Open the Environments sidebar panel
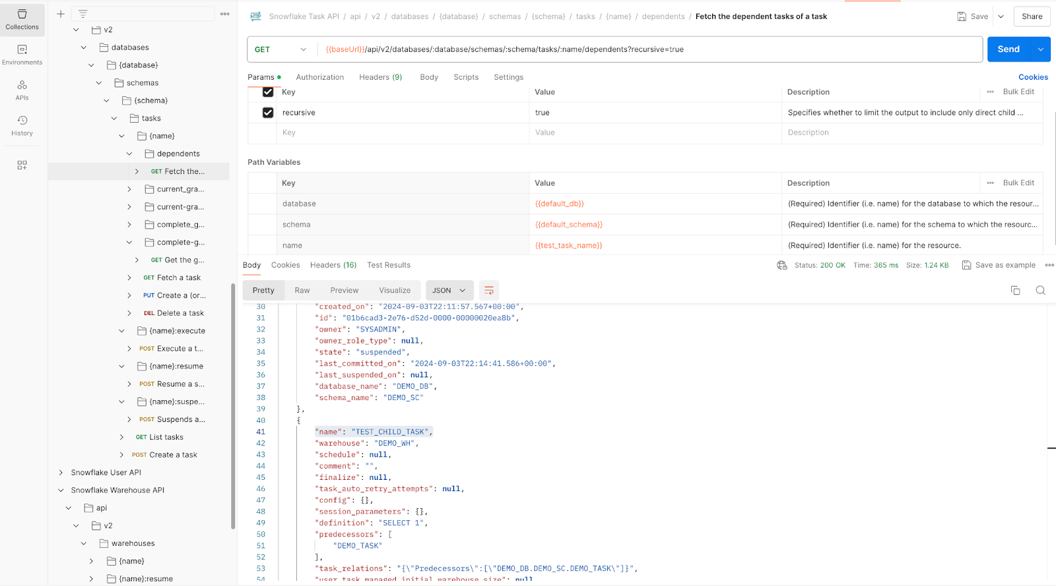The image size is (1056, 586). pos(22,55)
